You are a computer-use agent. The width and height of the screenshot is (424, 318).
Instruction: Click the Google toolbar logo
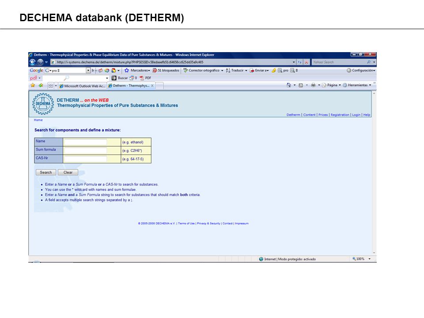36,70
